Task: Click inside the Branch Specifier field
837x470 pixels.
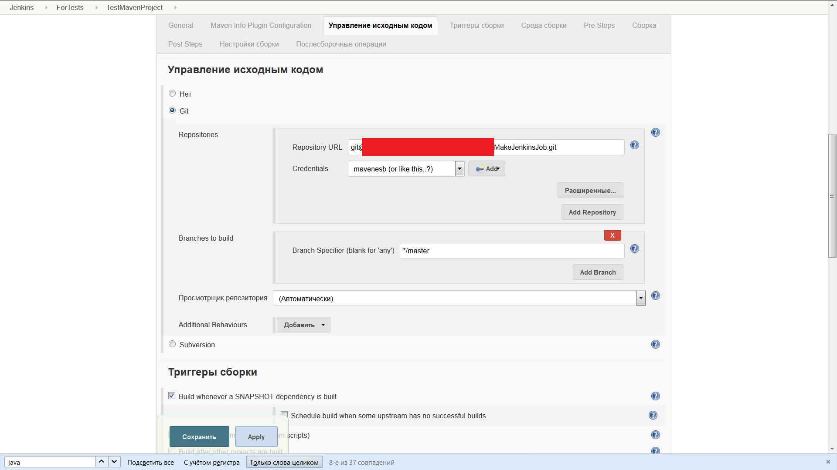Action: click(511, 251)
